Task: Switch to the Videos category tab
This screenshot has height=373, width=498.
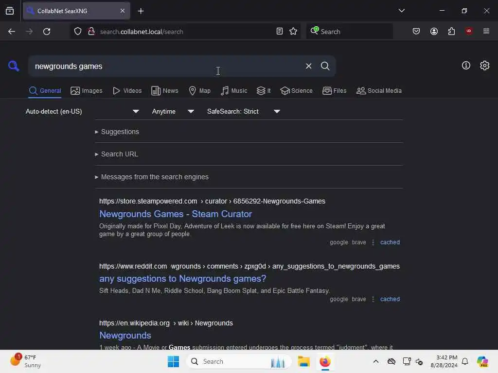Action: point(127,91)
